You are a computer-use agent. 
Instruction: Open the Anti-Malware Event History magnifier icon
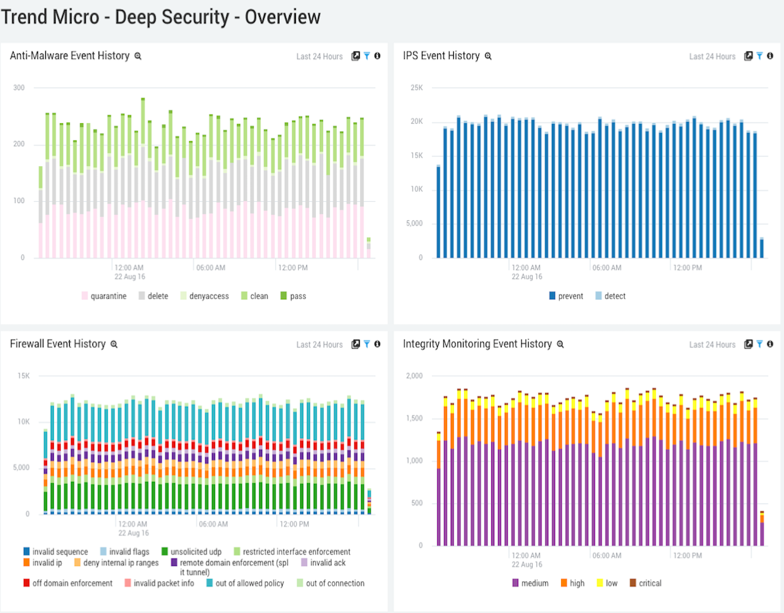pyautogui.click(x=138, y=56)
